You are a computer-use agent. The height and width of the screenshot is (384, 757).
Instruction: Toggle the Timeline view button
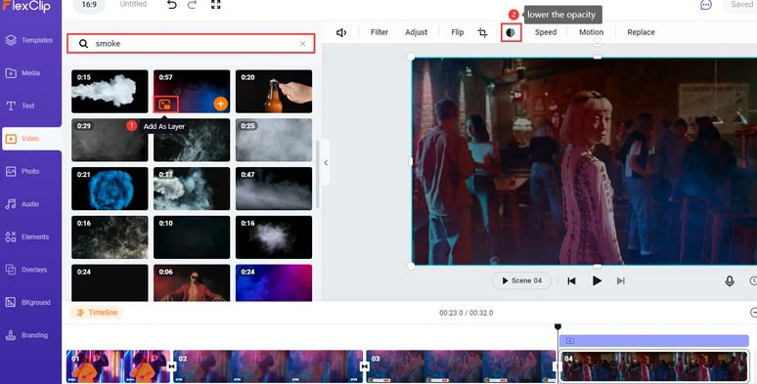tap(97, 313)
